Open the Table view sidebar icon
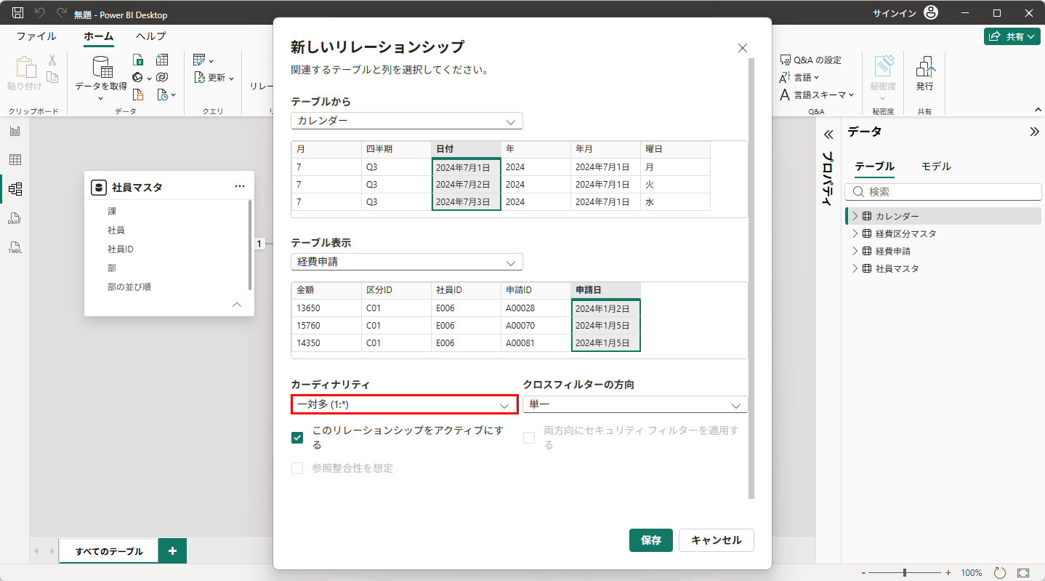This screenshot has width=1045, height=581. click(x=15, y=160)
